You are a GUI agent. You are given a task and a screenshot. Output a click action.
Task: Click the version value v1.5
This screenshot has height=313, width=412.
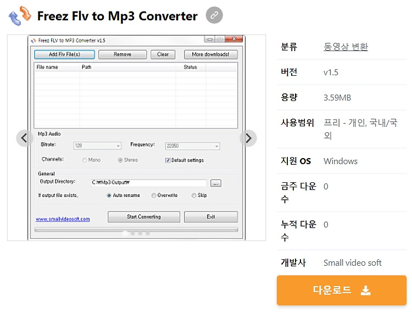(331, 72)
